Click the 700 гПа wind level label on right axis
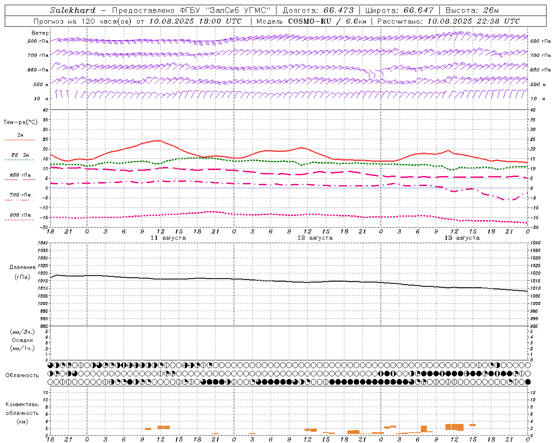Screen dimensions: 553x443 click(x=540, y=55)
